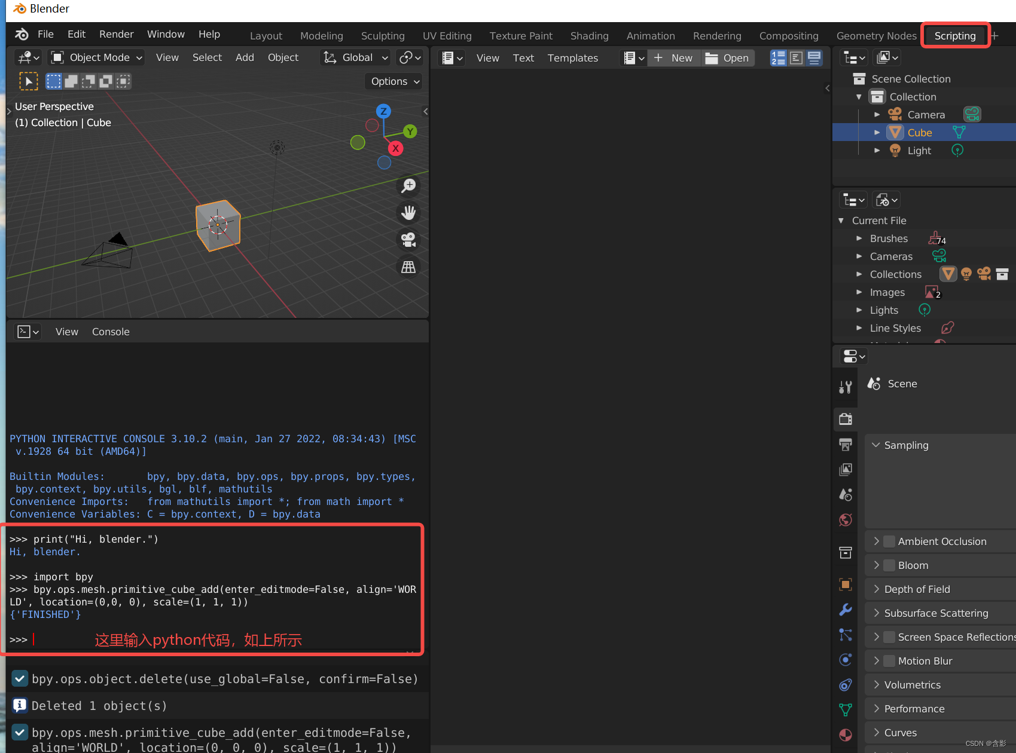Screen dimensions: 1016x753
Task: Open the Render properties tab
Action: coord(845,419)
